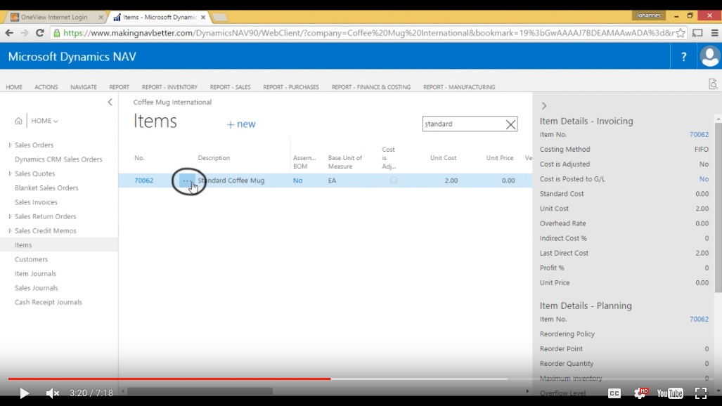
Task: Seek on the video progress bar
Action: point(361,379)
